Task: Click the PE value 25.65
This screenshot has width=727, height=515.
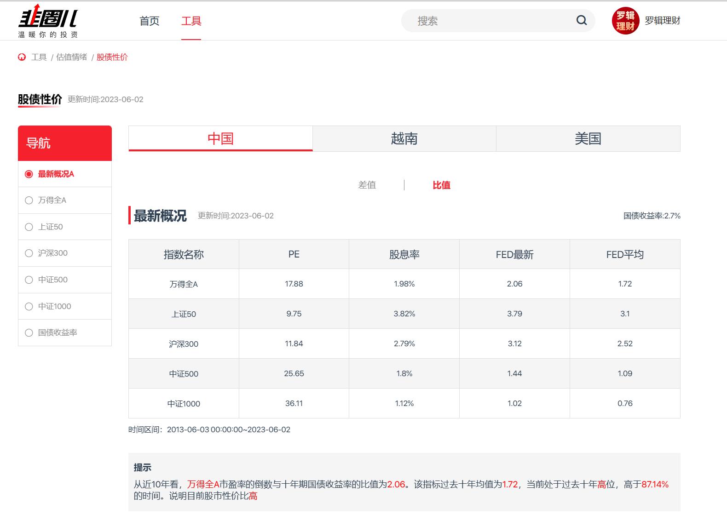Action: coord(294,373)
